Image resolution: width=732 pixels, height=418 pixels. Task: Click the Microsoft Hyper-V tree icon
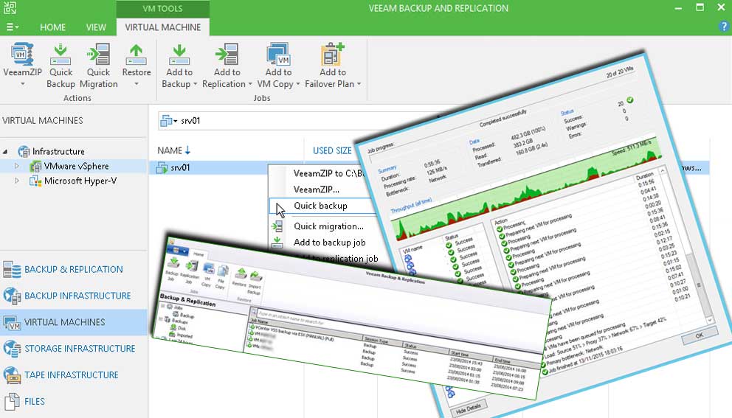pos(35,181)
